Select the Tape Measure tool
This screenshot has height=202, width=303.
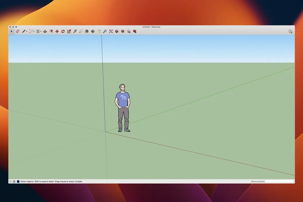pyautogui.click(x=75, y=31)
